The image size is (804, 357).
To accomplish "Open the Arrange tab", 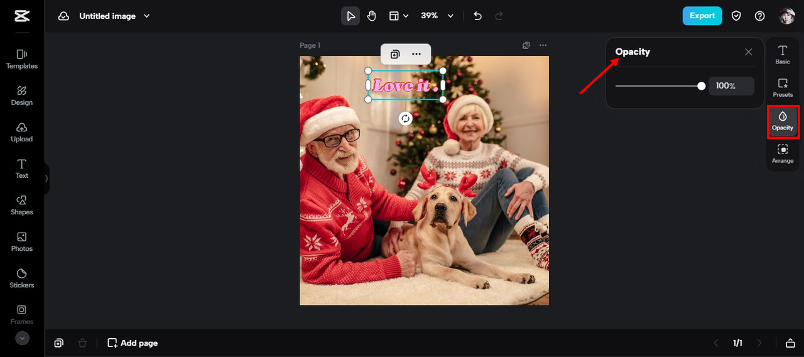I will pos(783,154).
